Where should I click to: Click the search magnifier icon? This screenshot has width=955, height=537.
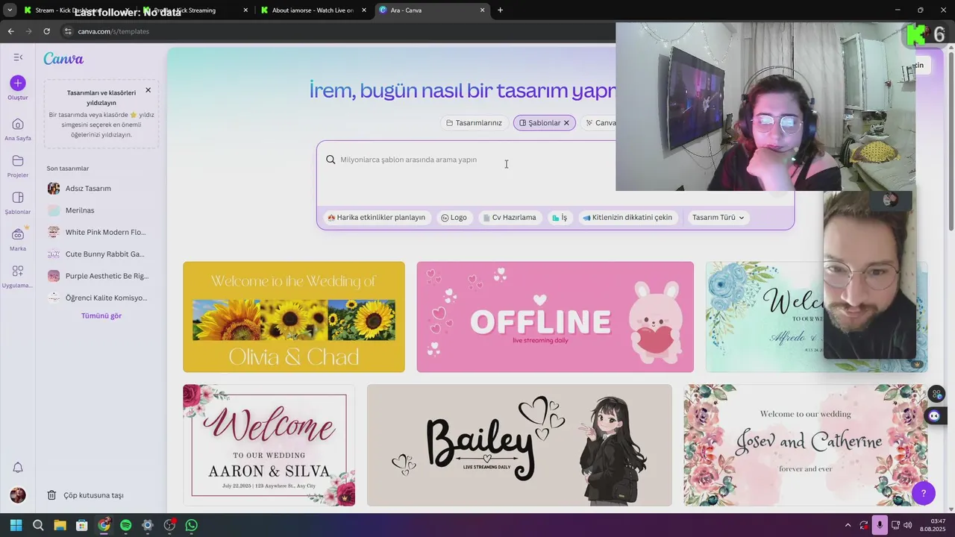coord(331,160)
